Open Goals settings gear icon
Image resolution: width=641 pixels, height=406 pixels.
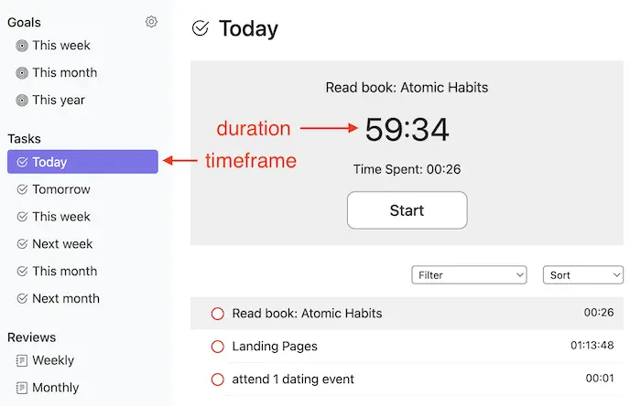[x=152, y=22]
